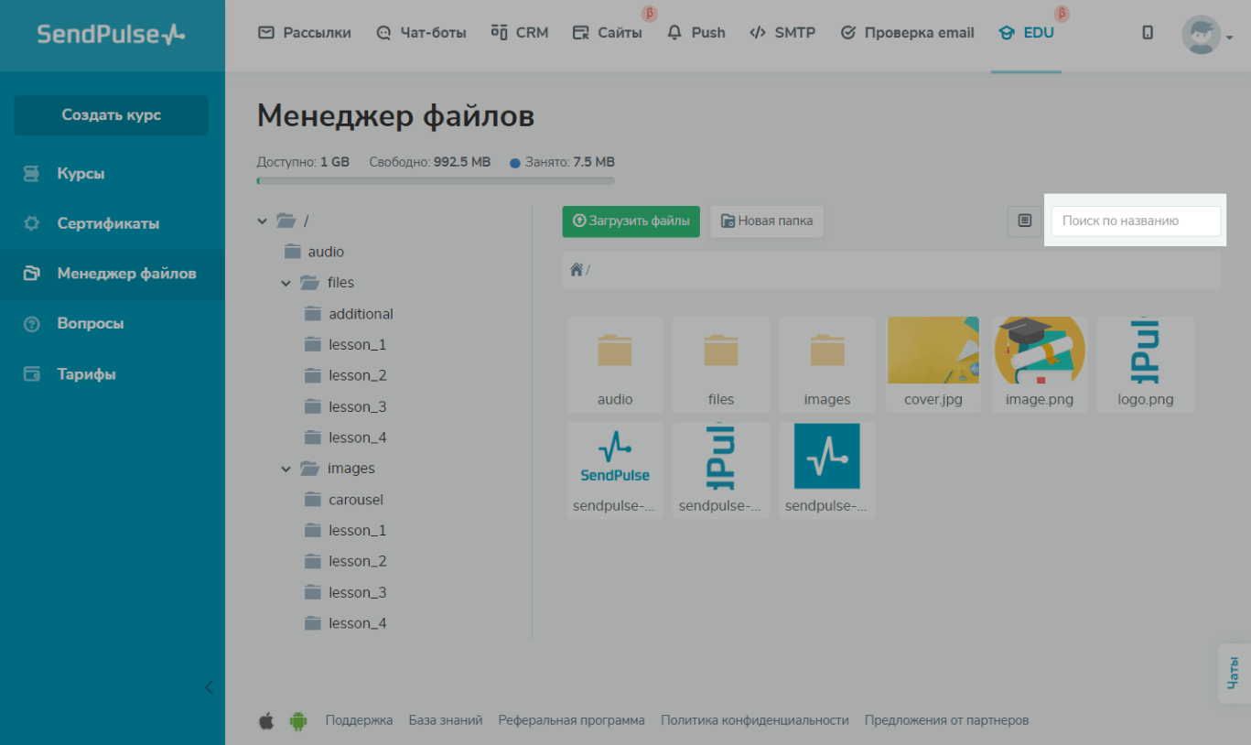The image size is (1251, 745).
Task: Click the Apple app store icon
Action: pyautogui.click(x=266, y=721)
